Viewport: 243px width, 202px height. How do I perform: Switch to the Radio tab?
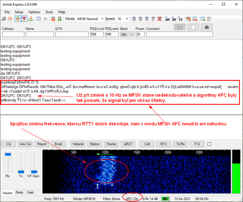tap(19, 192)
